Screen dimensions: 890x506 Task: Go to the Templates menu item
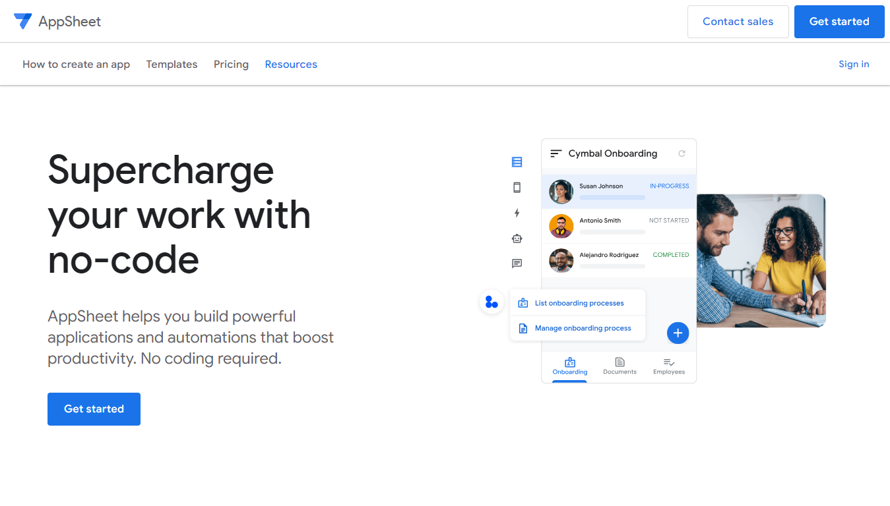point(172,64)
